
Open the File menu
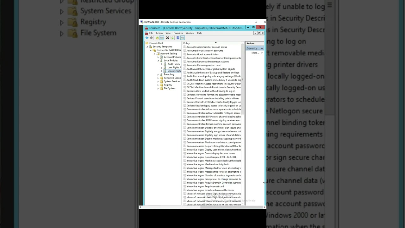(x=151, y=33)
